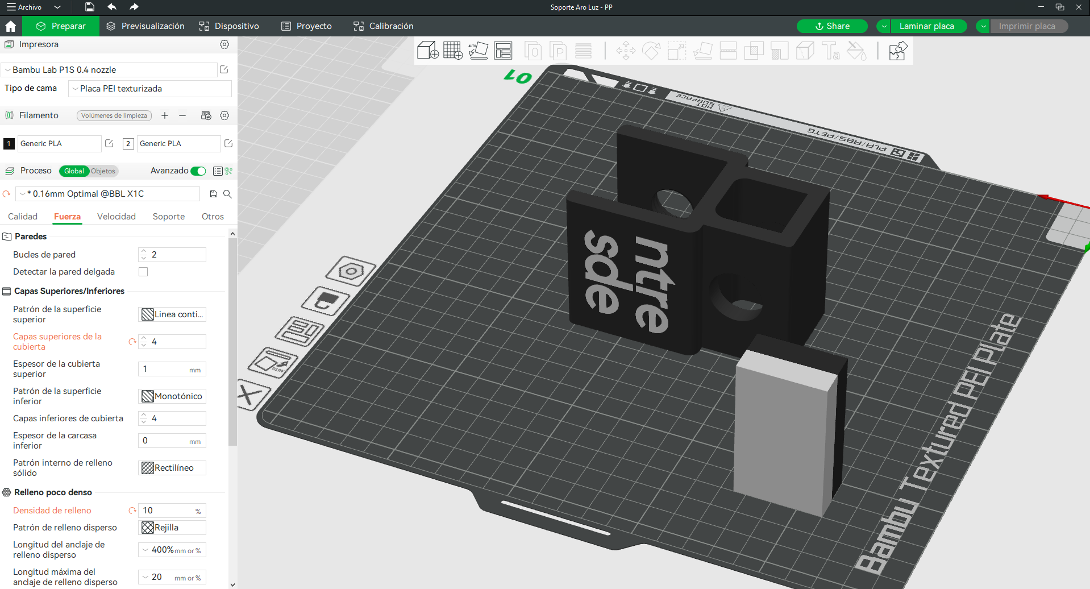The height and width of the screenshot is (589, 1090).
Task: Switch to the Proyecto tab
Action: point(306,26)
